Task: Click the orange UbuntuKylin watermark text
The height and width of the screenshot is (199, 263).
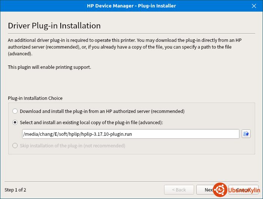Action: 244,190
